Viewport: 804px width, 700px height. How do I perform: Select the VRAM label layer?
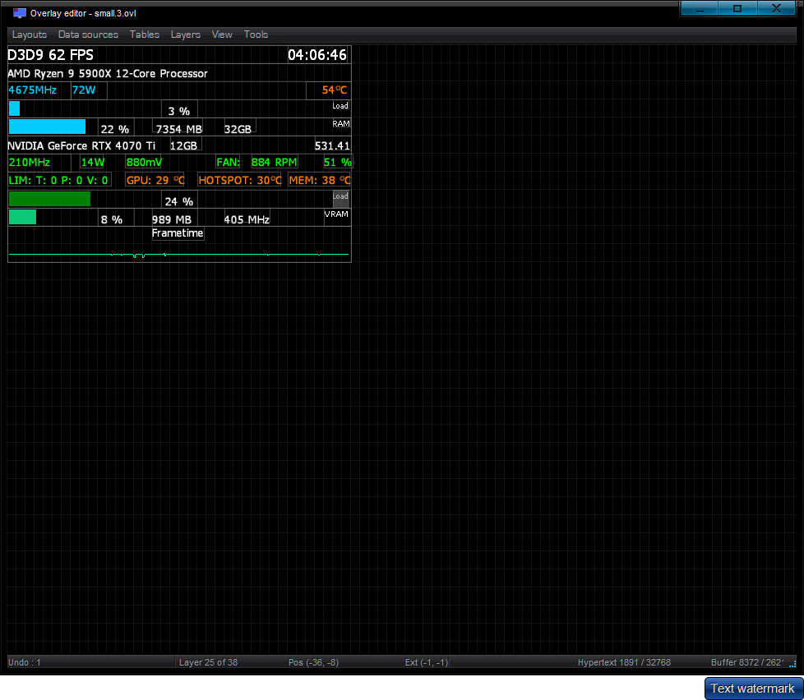point(336,214)
